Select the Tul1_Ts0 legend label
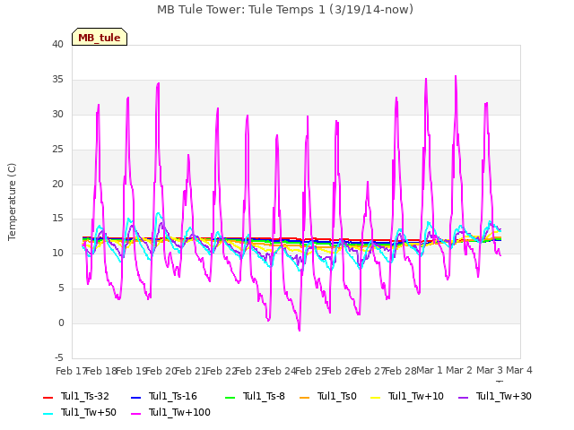 337,396
